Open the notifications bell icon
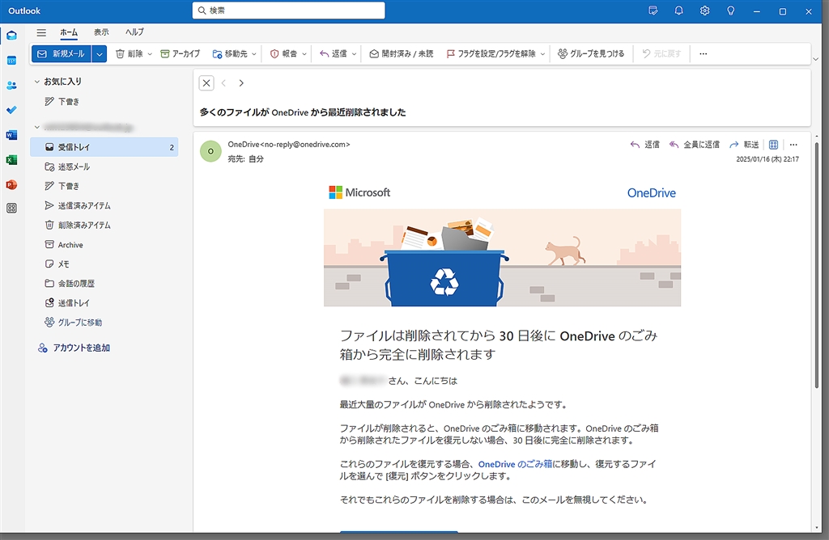The width and height of the screenshot is (829, 540). [679, 11]
